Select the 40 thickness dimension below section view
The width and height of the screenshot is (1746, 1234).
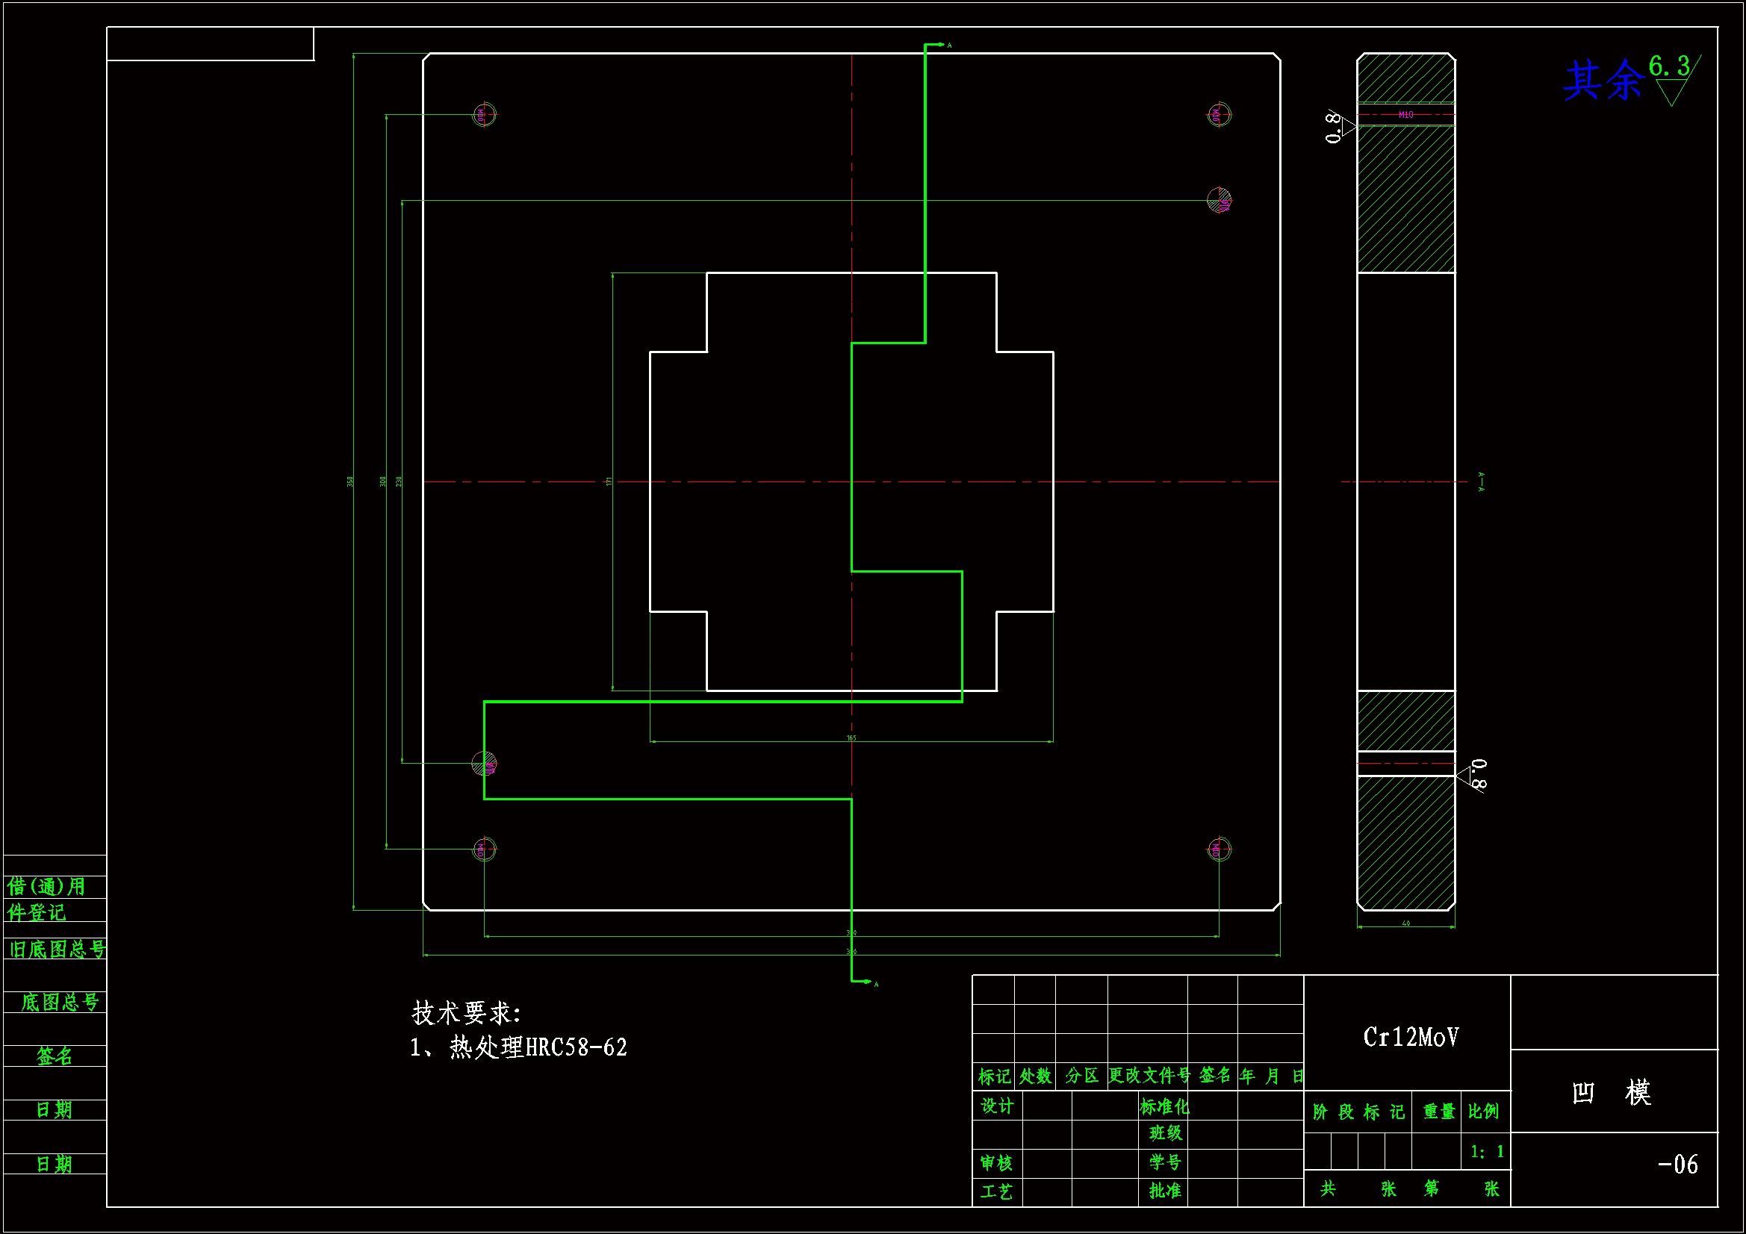click(1406, 923)
